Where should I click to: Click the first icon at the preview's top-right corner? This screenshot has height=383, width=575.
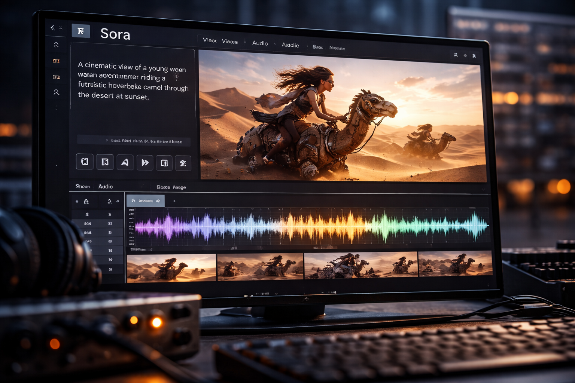tap(456, 55)
